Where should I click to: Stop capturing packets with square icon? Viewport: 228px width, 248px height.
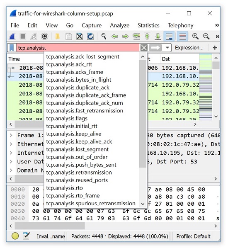tap(23, 36)
